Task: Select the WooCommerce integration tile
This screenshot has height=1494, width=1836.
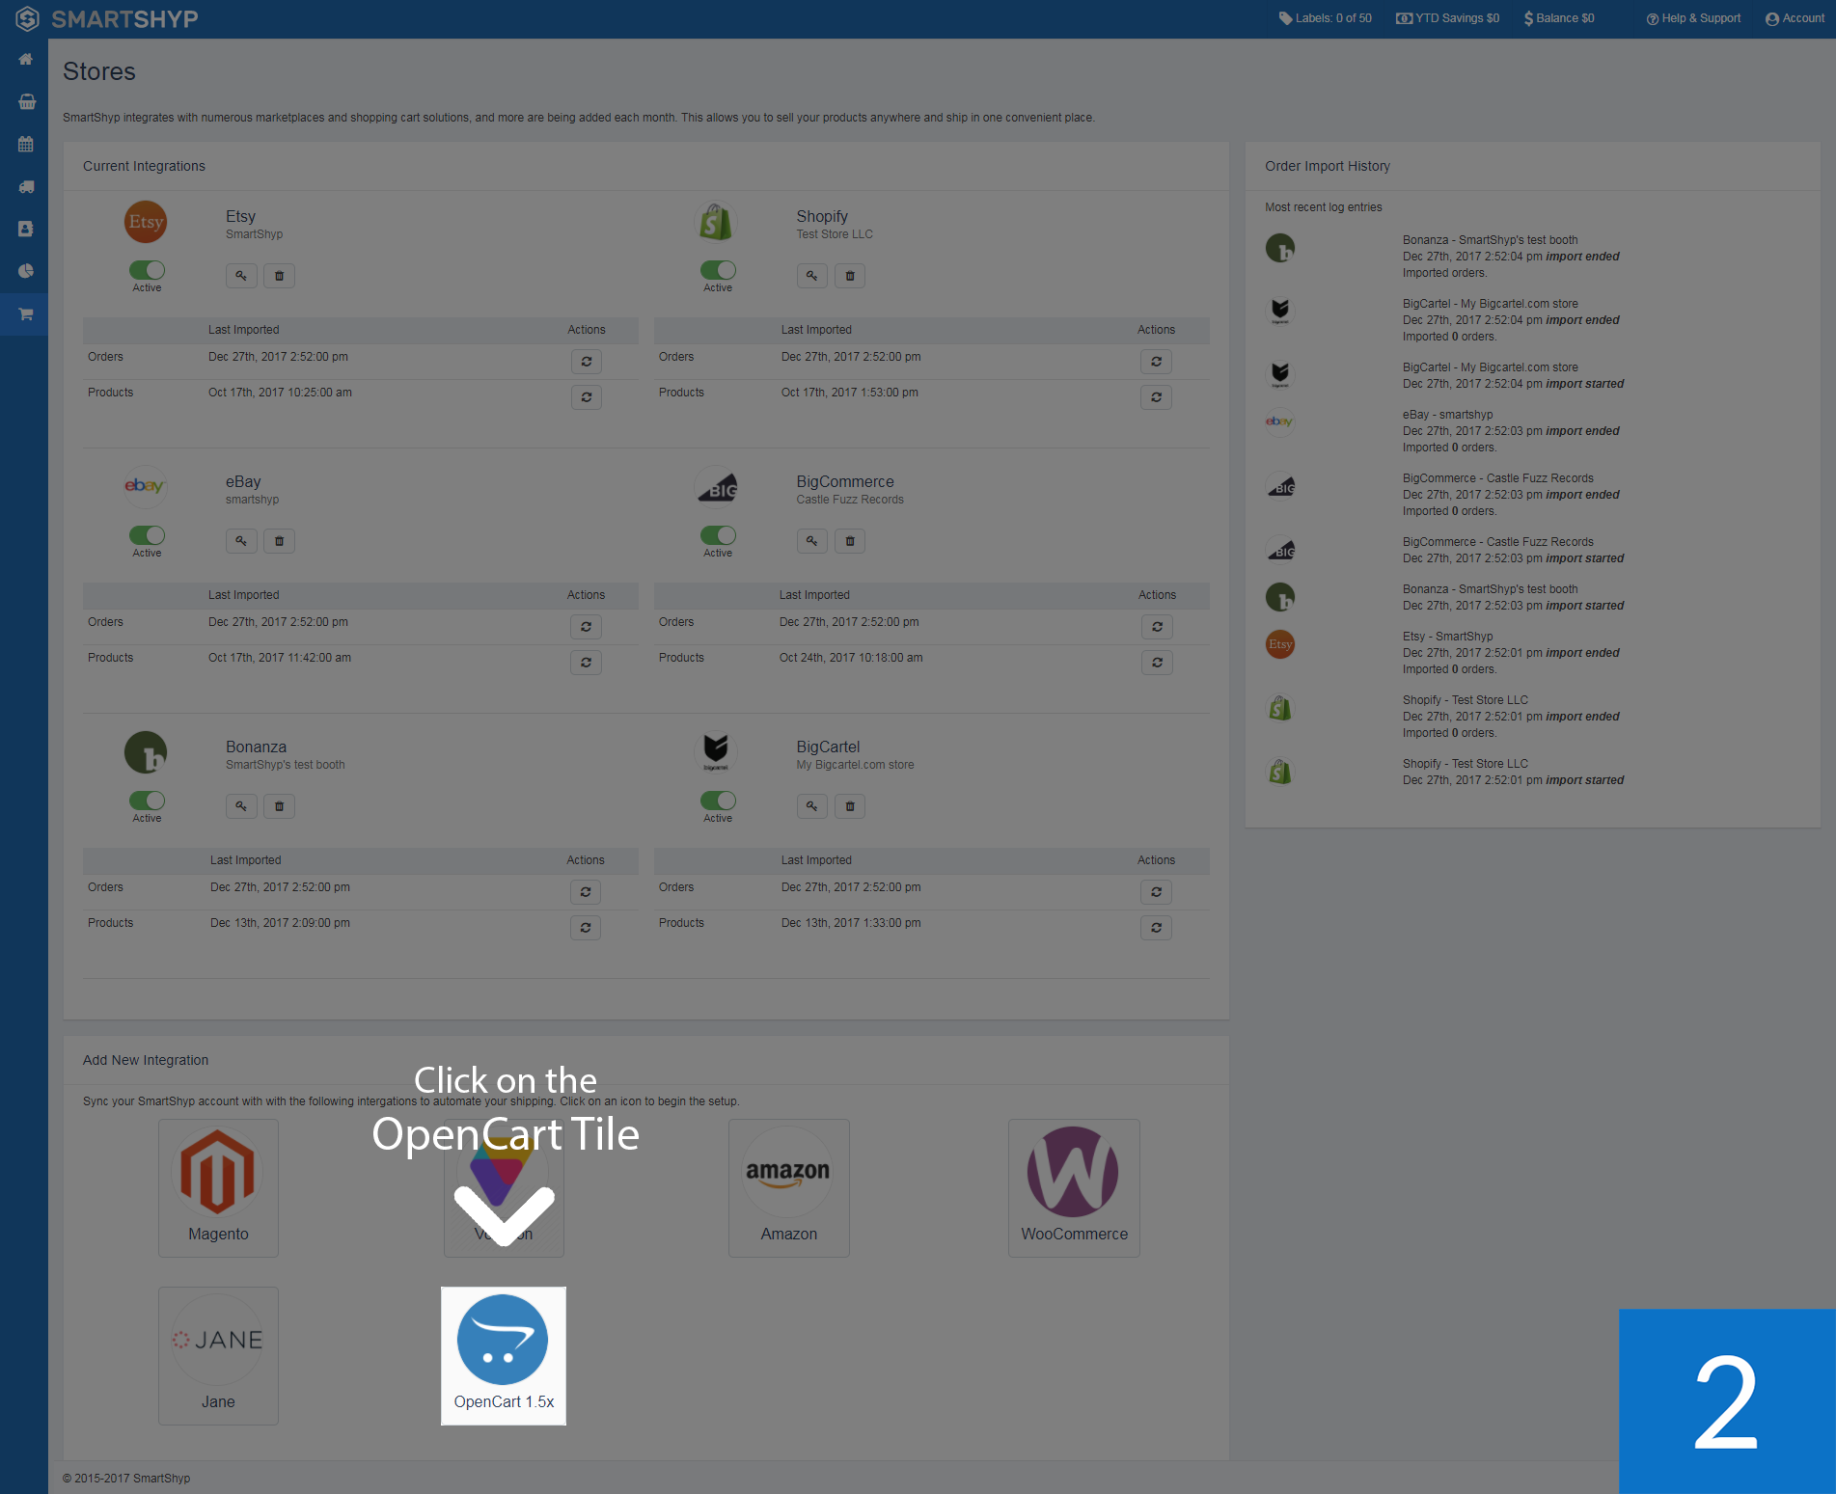Action: 1074,1188
